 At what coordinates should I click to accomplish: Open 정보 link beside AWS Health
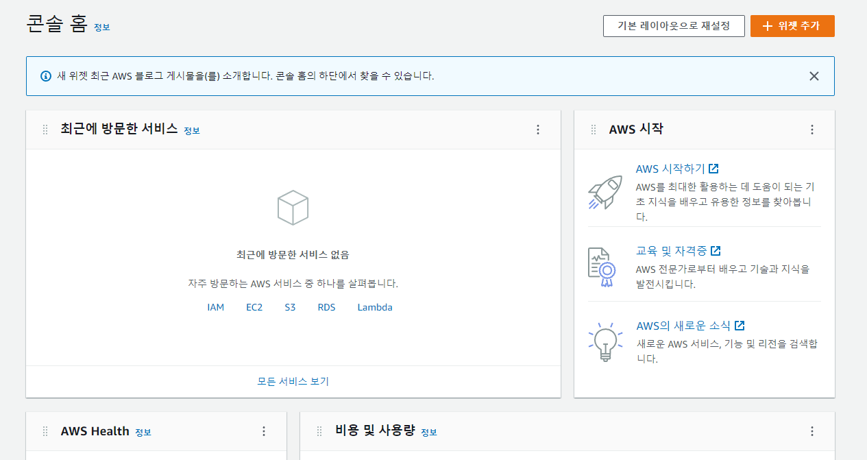[x=143, y=433]
